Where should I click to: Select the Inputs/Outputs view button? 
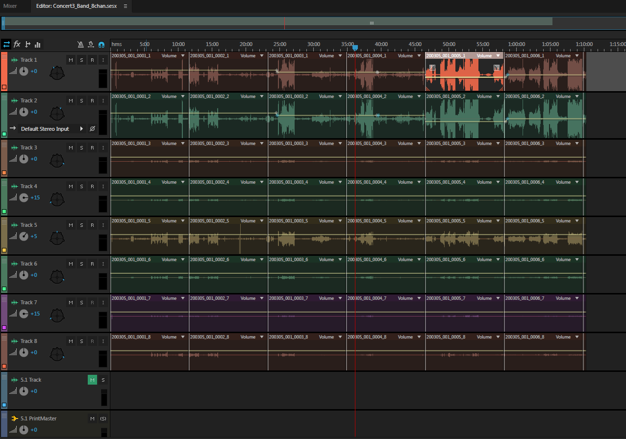(x=6, y=45)
